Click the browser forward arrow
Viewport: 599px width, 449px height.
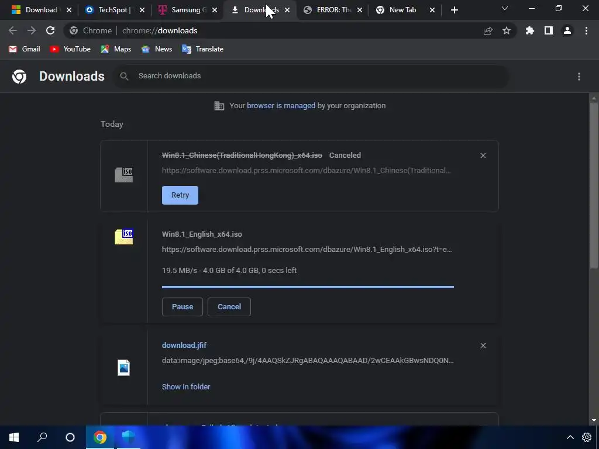coord(32,30)
